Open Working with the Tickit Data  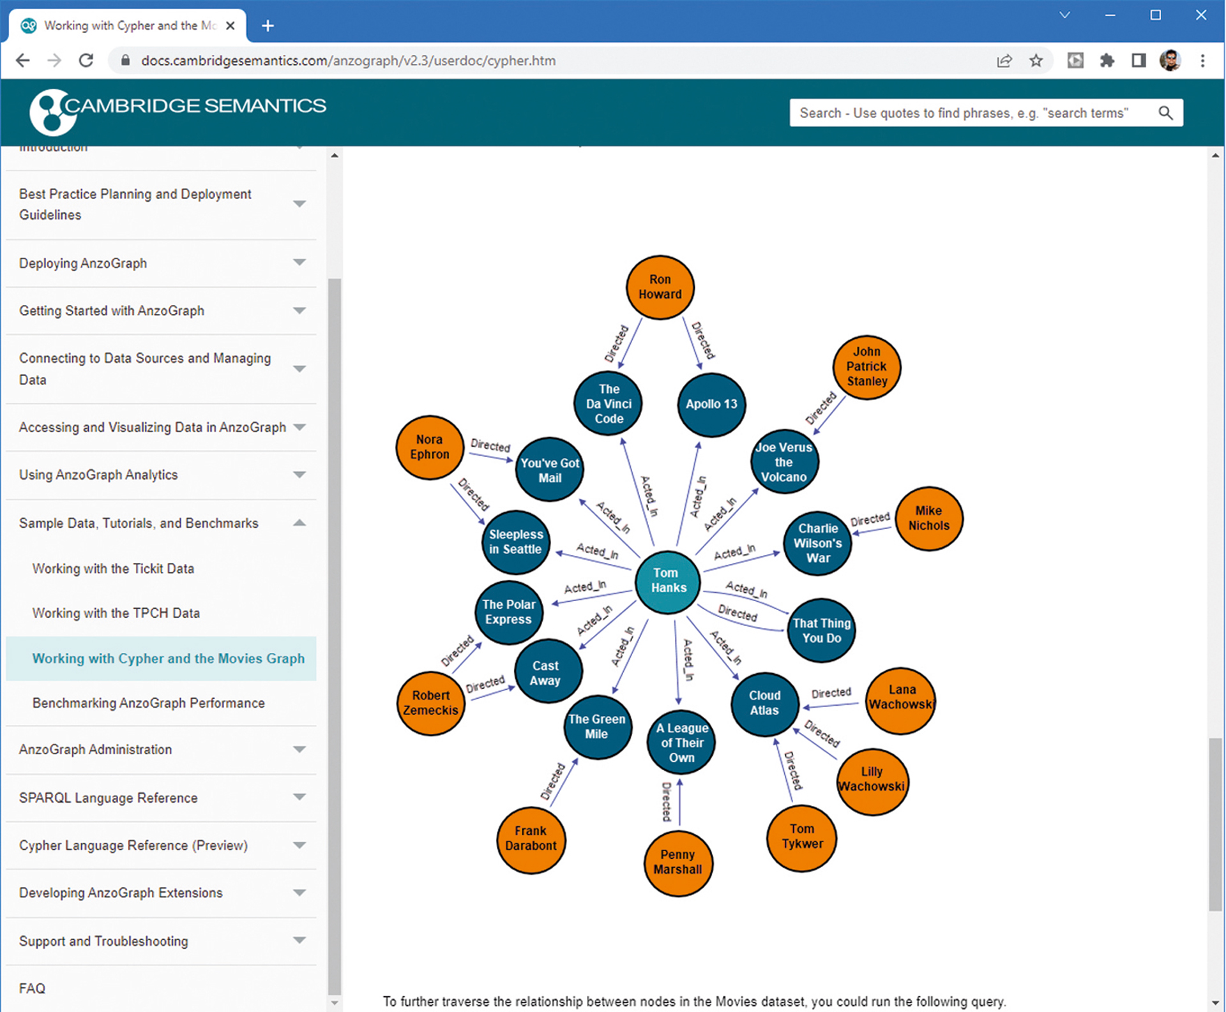[113, 569]
